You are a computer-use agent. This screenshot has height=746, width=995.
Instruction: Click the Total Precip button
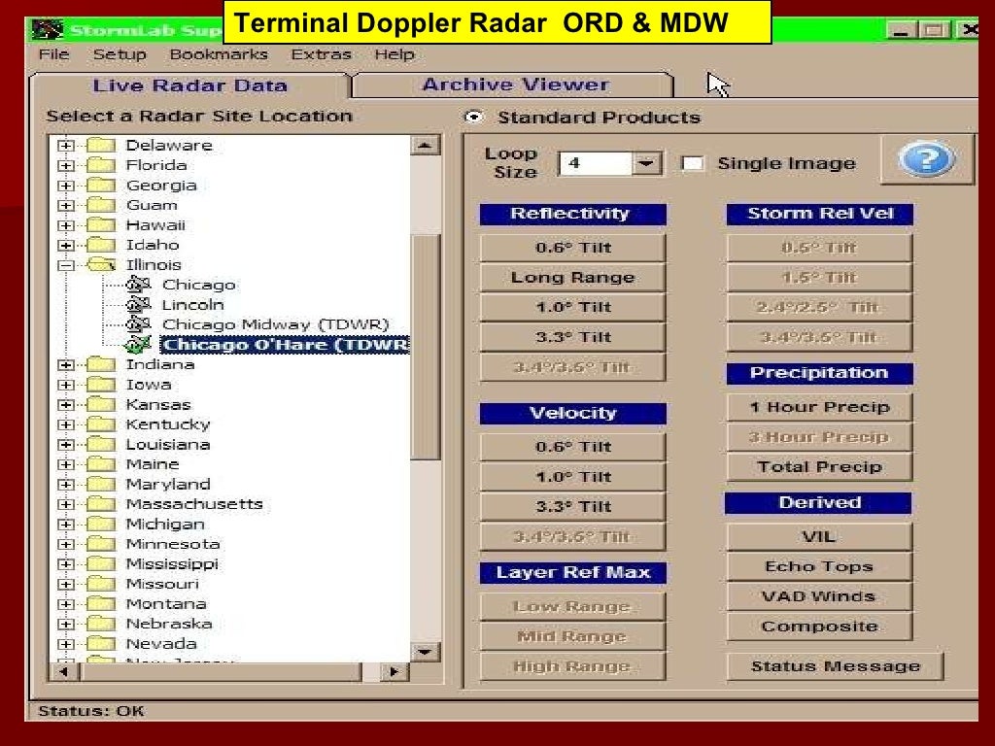coord(819,467)
